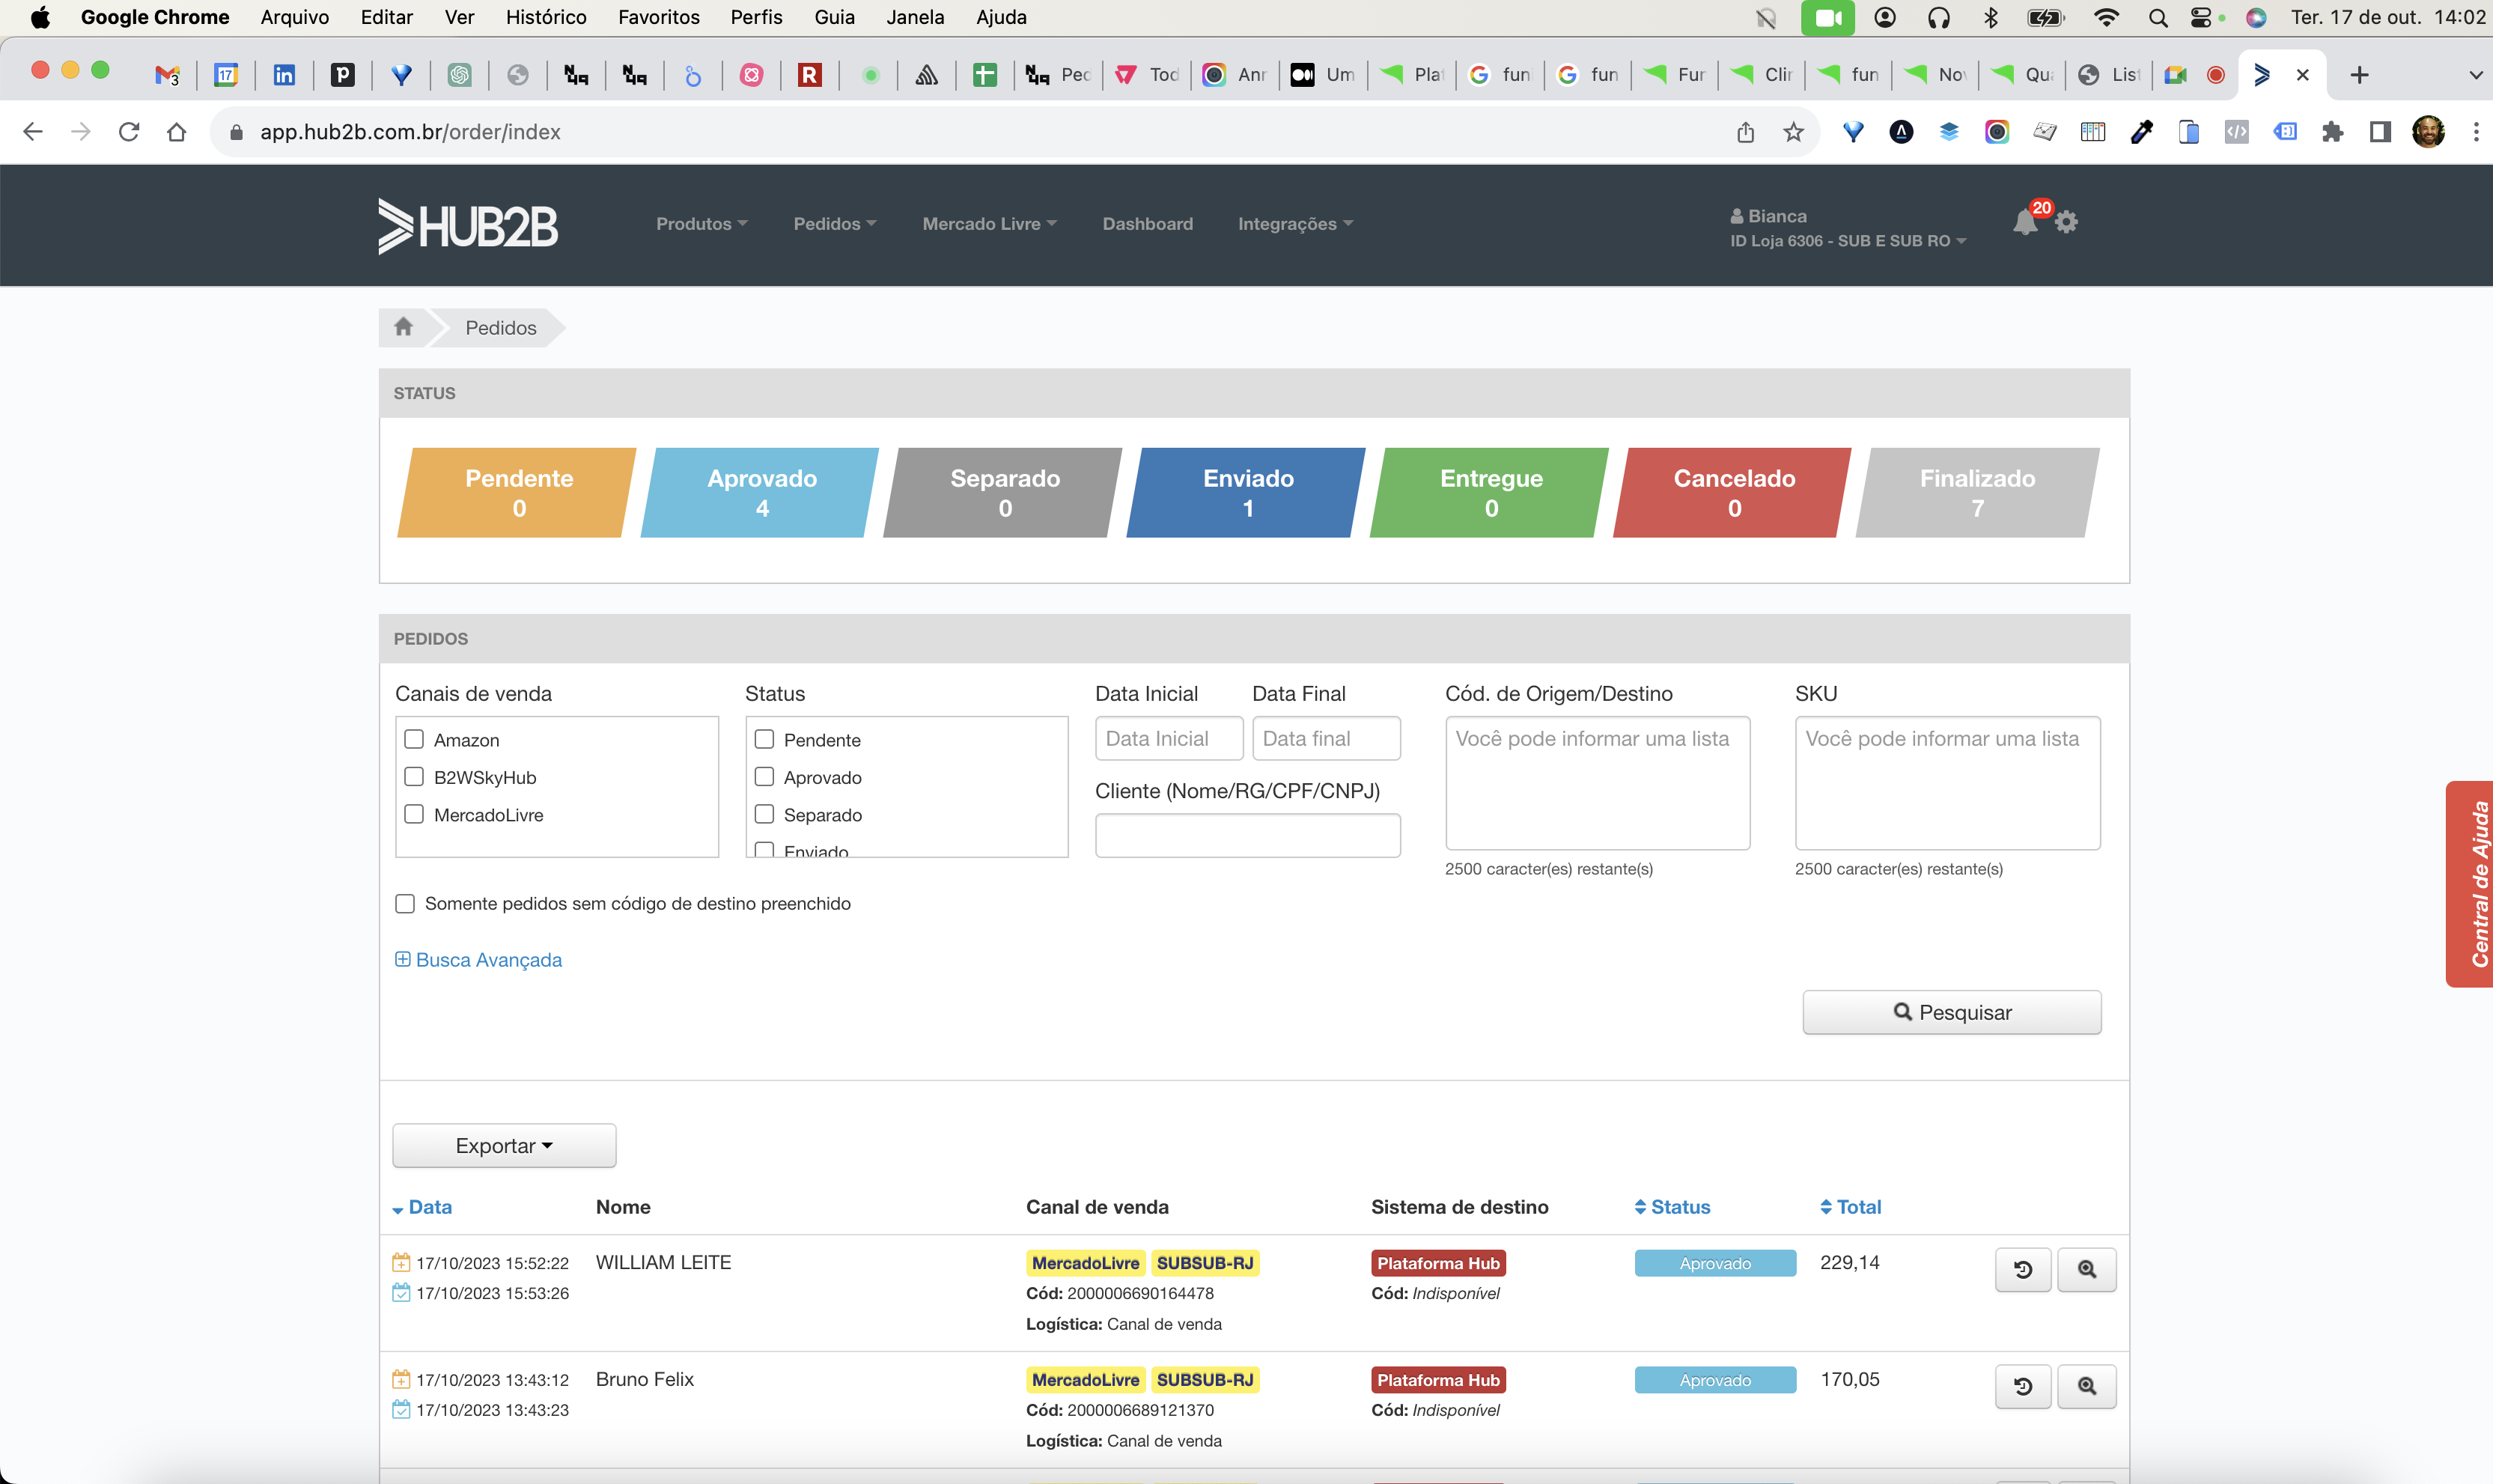
Task: Toggle 'Somente pedidos sem código de destino' checkbox
Action: click(x=405, y=904)
